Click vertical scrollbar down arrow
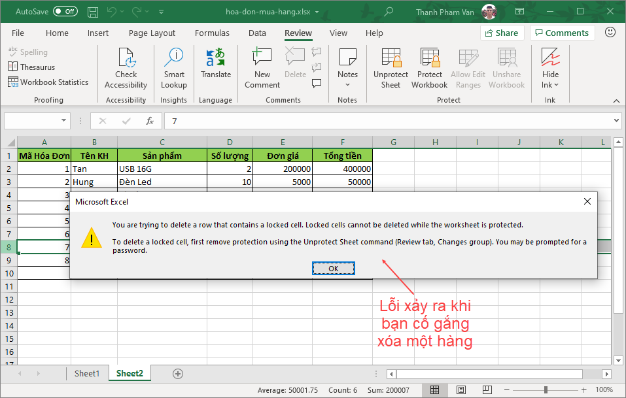The width and height of the screenshot is (626, 398). (x=618, y=361)
